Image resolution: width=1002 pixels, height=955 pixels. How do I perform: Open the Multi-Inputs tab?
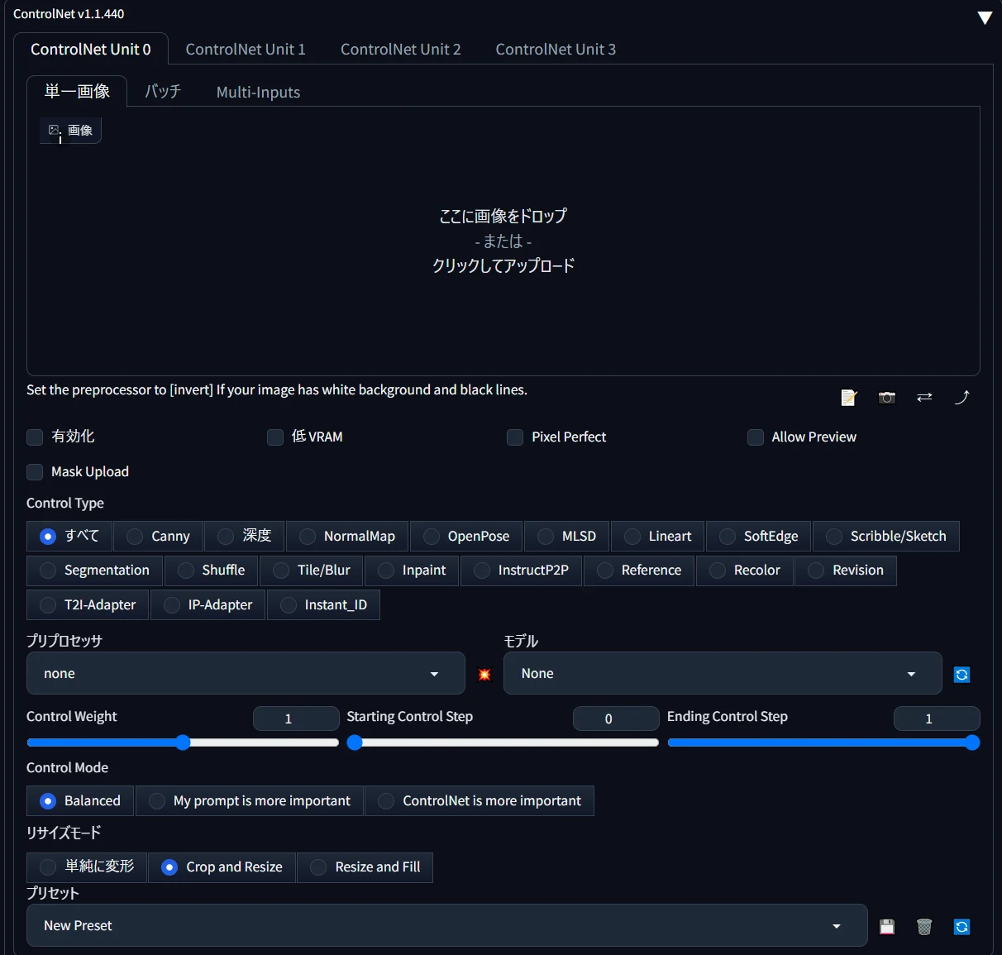coord(258,92)
